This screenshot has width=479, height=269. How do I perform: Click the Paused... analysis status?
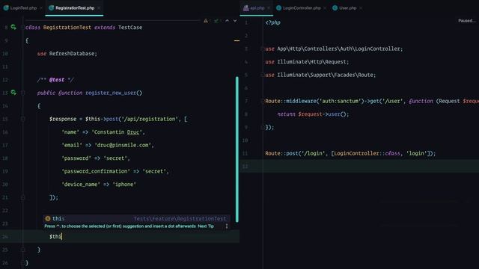(x=466, y=21)
